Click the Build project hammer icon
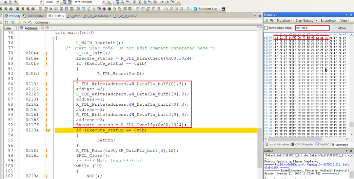 pos(109,2)
